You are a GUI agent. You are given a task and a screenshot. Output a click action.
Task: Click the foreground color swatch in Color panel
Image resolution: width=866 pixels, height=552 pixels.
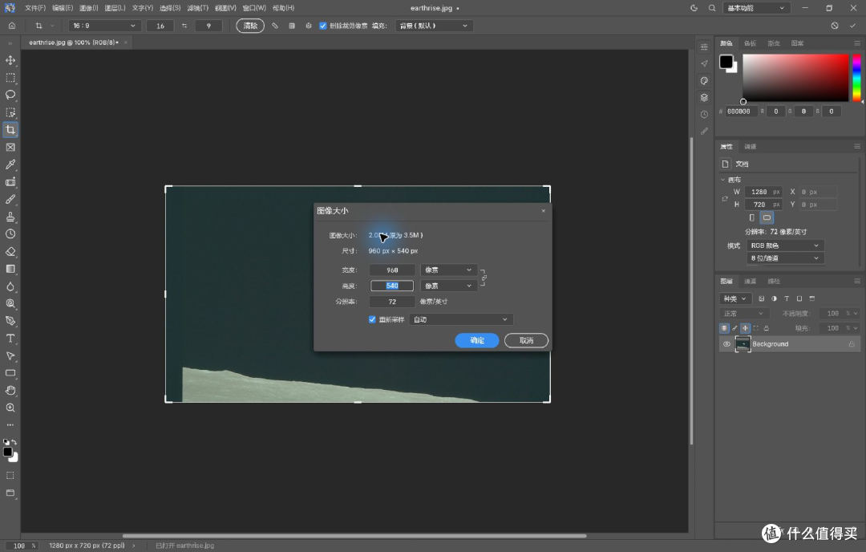726,61
